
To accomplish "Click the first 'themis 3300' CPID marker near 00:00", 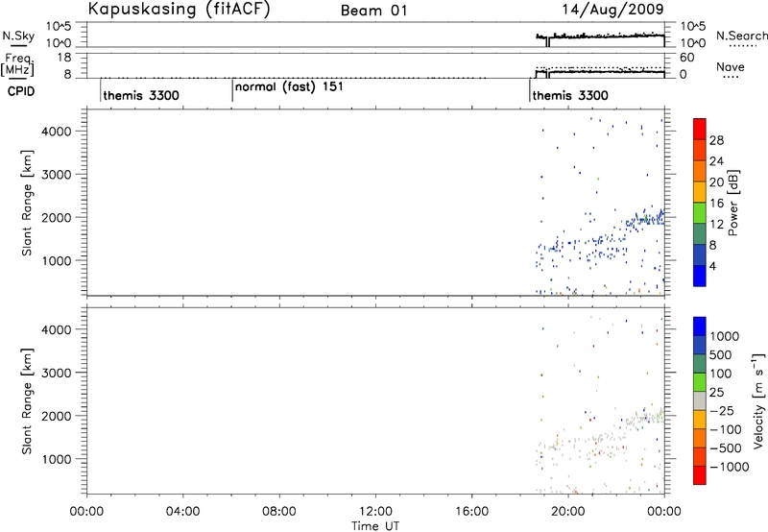I will tap(141, 95).
